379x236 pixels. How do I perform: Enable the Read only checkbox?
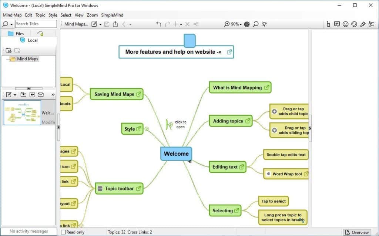coord(63,232)
